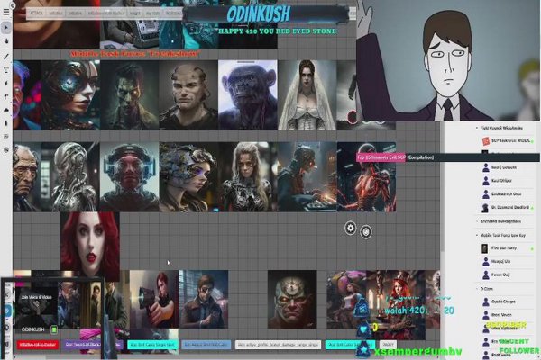The image size is (541, 360).
Task: Click the red initiative macro button at the bottom
Action: pyautogui.click(x=38, y=345)
